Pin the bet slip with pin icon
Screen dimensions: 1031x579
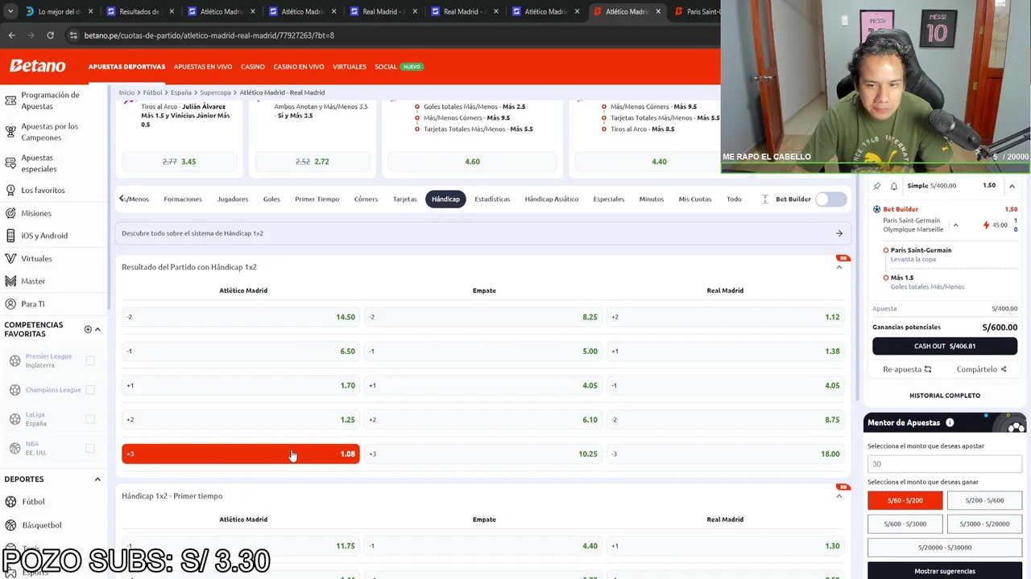(x=877, y=186)
